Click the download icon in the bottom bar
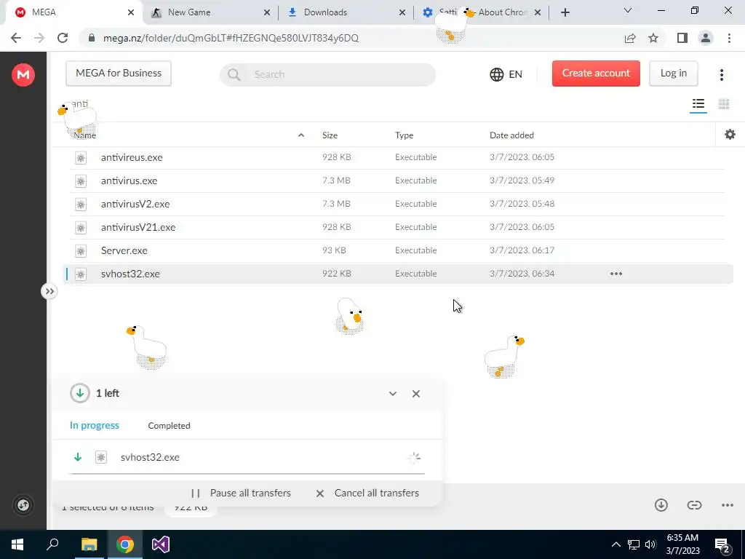 (x=661, y=505)
